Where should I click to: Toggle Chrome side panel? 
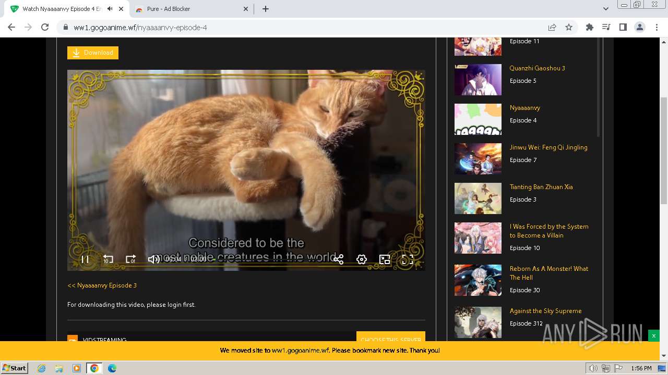point(623,27)
